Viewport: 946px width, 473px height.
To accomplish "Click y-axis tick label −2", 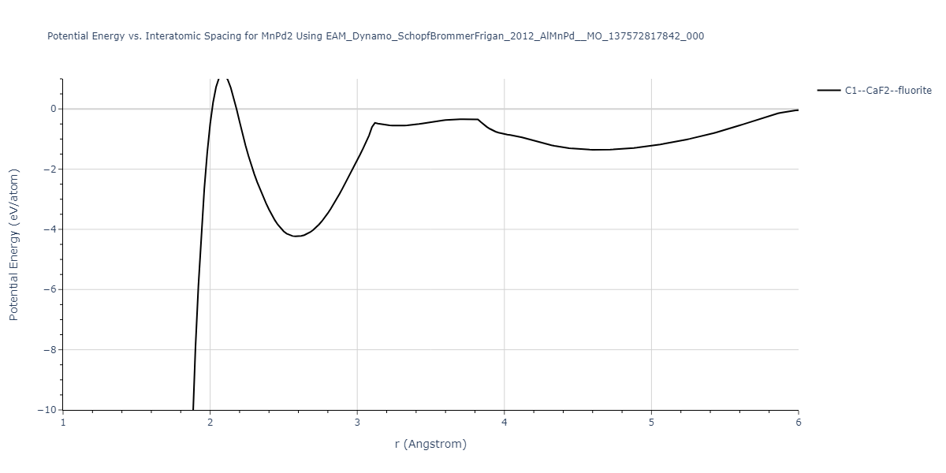I will [x=49, y=169].
